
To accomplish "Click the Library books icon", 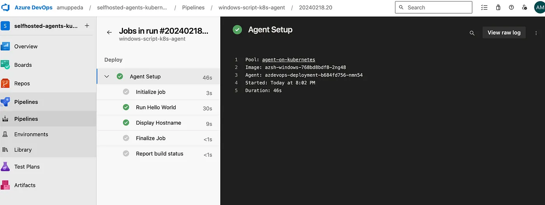I will point(5,149).
